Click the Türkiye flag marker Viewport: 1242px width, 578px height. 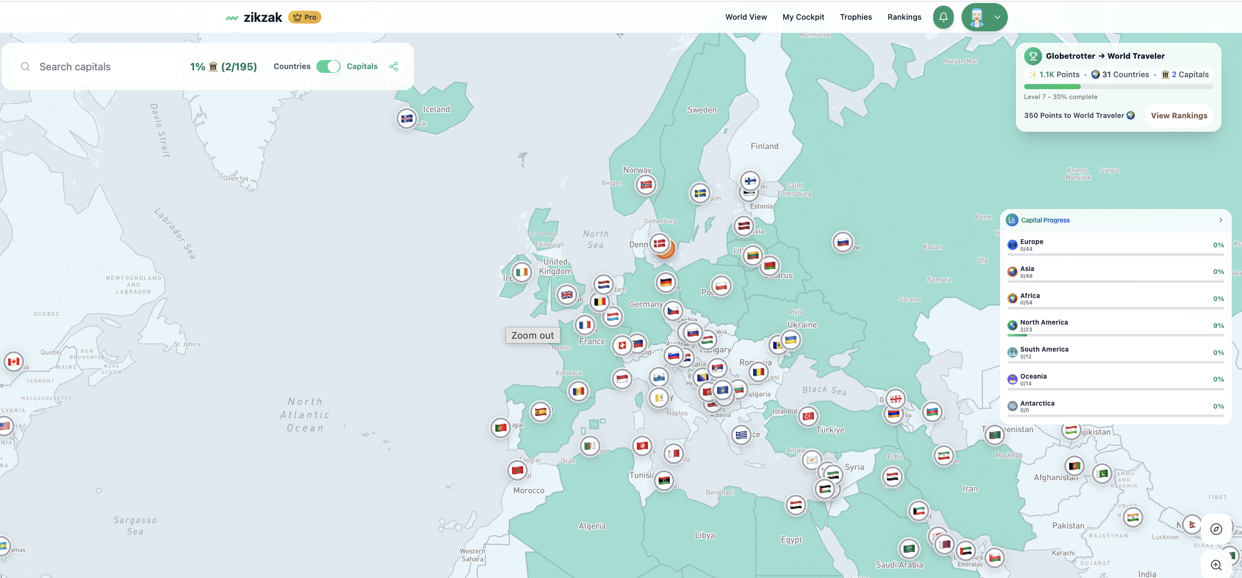pyautogui.click(x=808, y=416)
